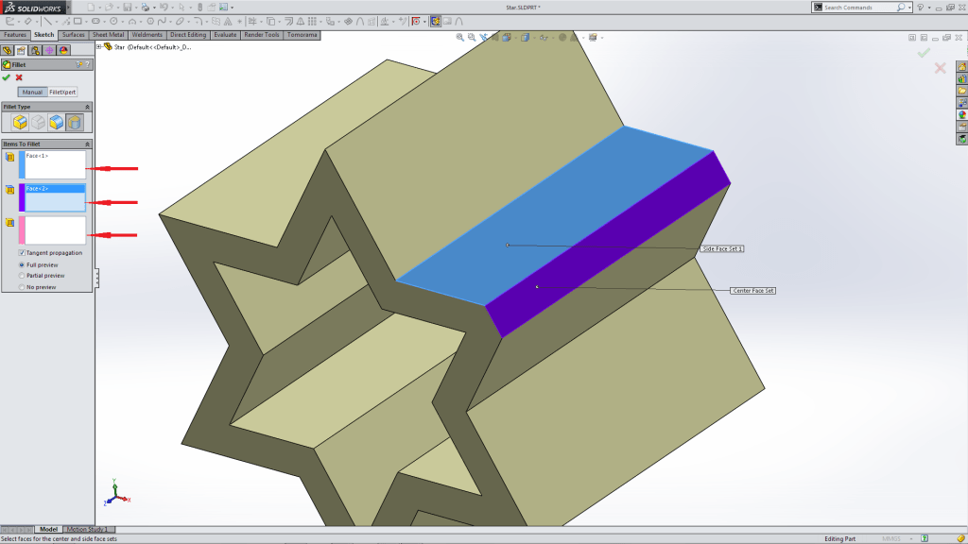Choose the face fillet type icon
The height and width of the screenshot is (544, 968).
(x=56, y=122)
